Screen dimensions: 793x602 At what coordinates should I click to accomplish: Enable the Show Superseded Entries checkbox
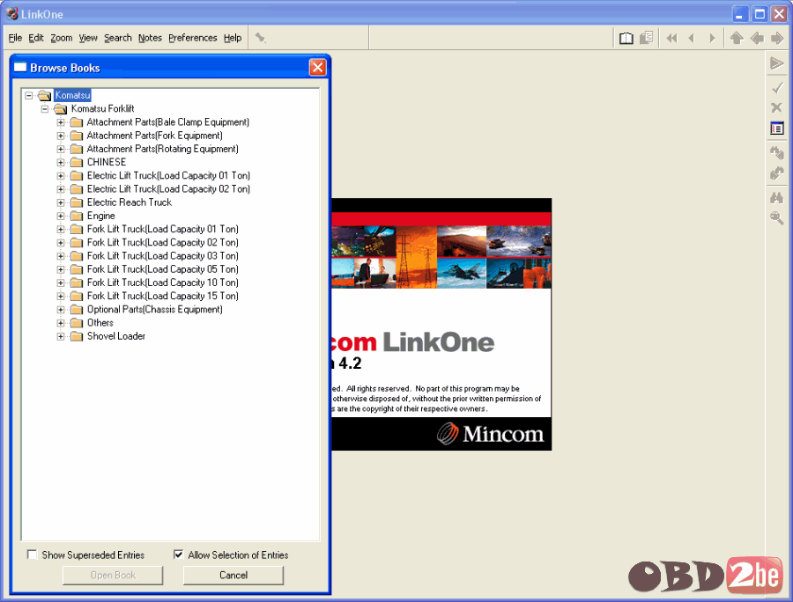click(x=32, y=554)
